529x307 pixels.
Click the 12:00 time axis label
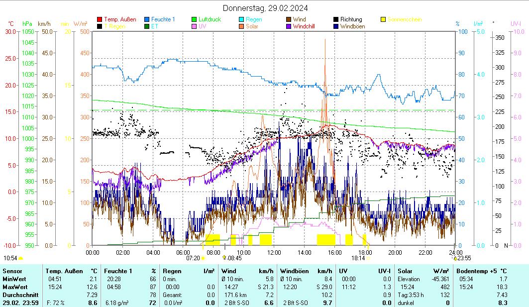tap(274, 252)
